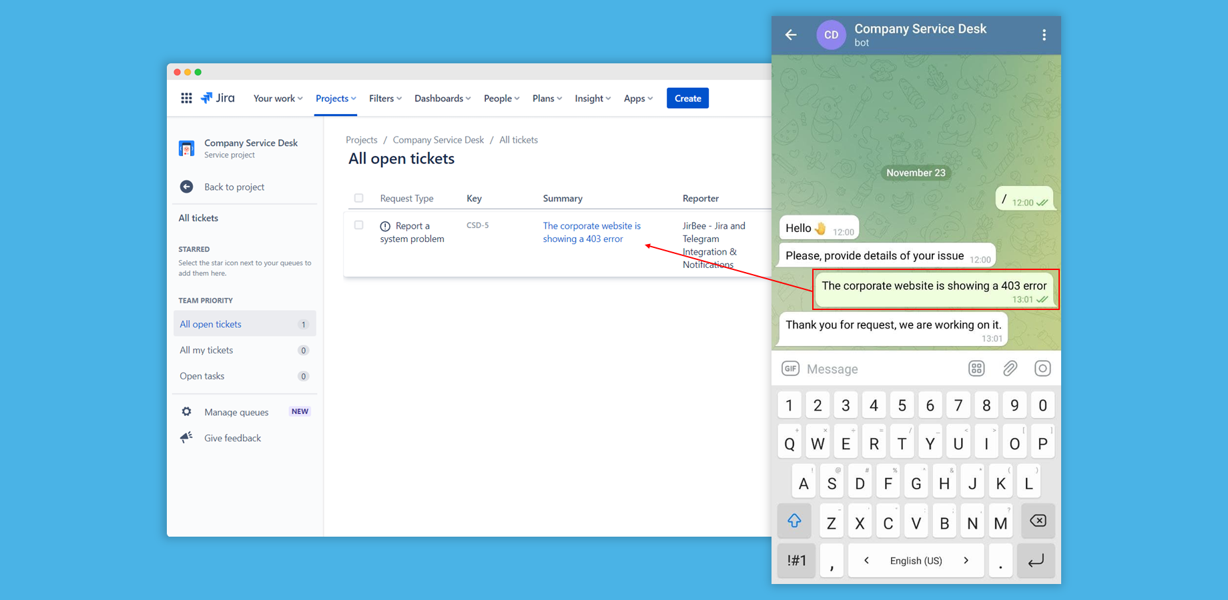Screen dimensions: 1228x600
Task: Open the bot commands grid icon in message bar
Action: click(976, 369)
